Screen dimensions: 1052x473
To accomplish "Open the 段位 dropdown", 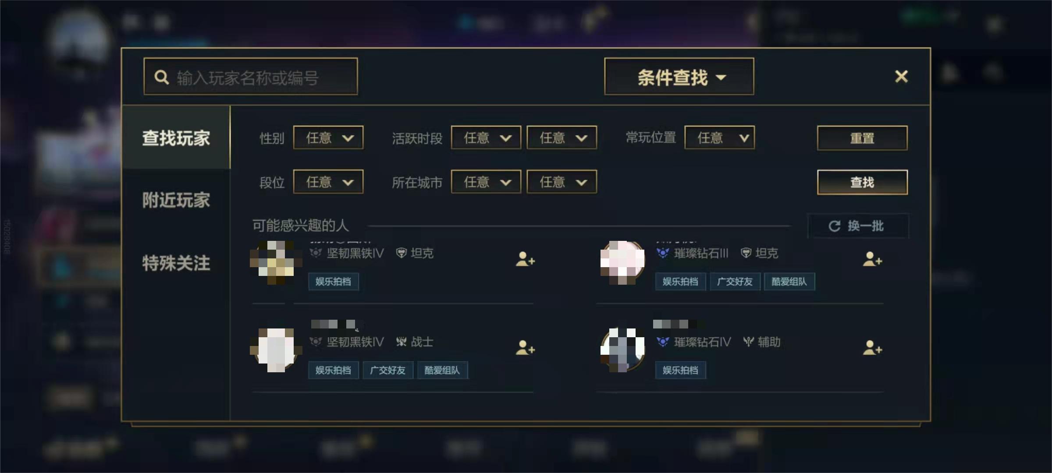I will click(328, 182).
